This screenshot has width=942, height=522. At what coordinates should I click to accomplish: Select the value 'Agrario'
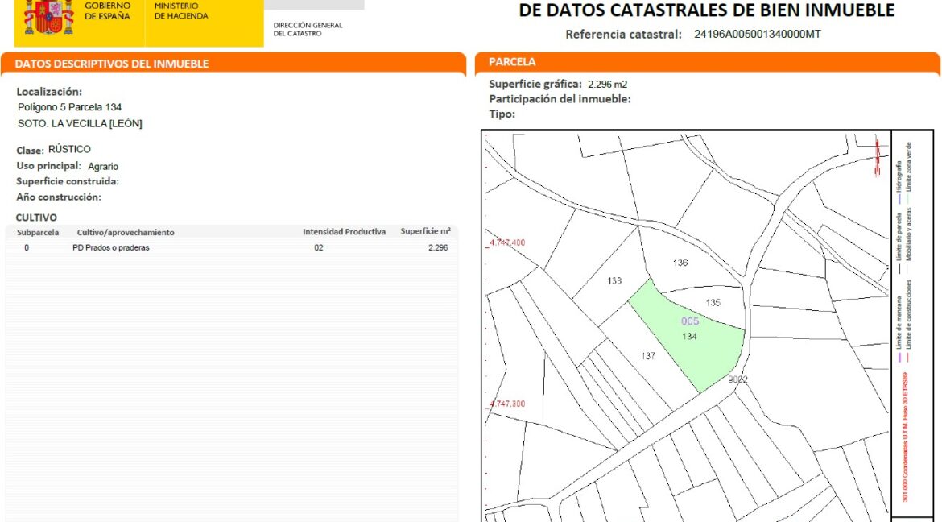point(103,167)
